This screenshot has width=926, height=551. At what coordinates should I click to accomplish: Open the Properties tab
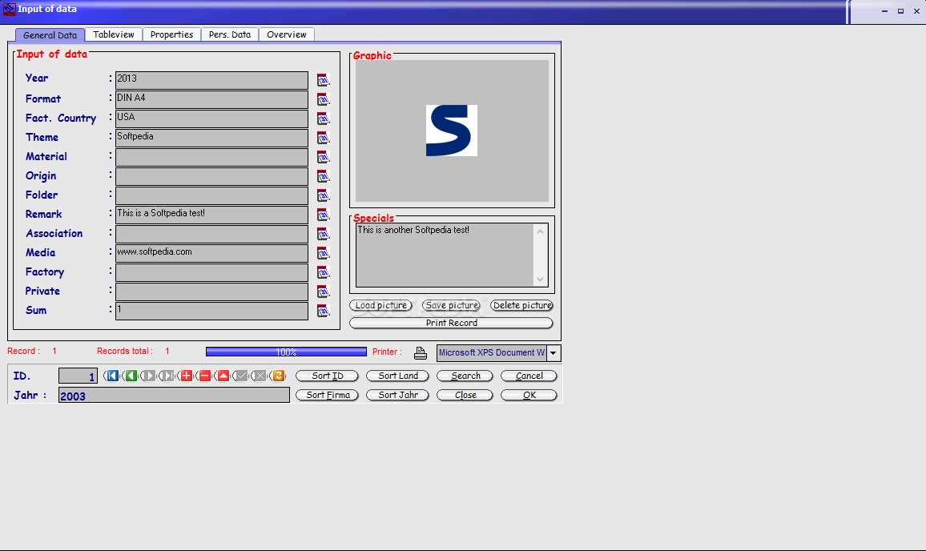click(172, 34)
